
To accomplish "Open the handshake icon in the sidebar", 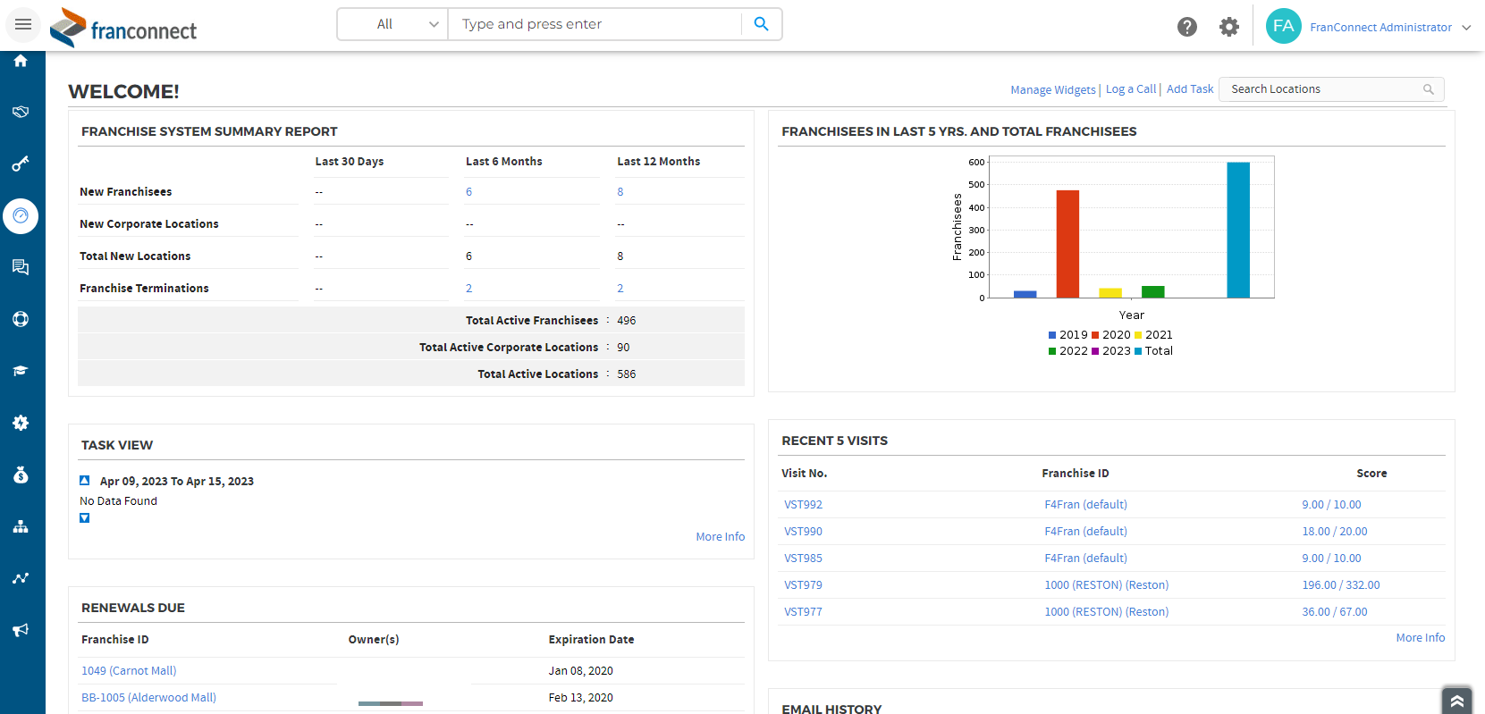I will [21, 112].
